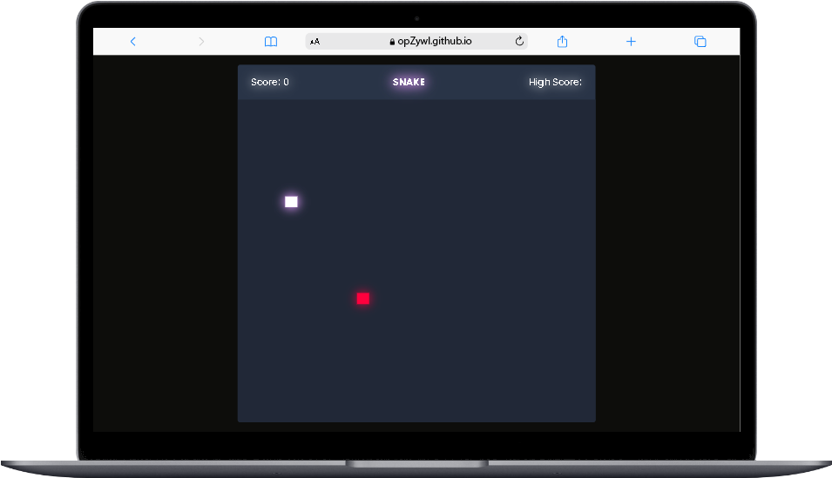Click the black margin right of game
The image size is (832, 478).
(x=667, y=244)
